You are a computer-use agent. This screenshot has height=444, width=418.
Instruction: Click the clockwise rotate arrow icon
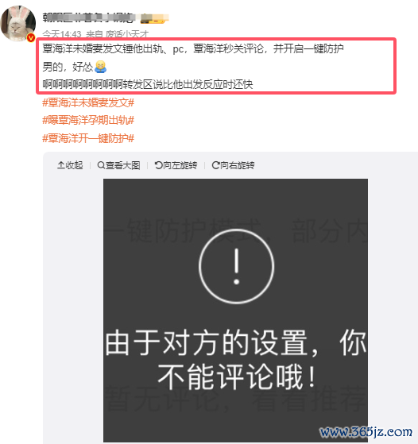click(x=215, y=165)
